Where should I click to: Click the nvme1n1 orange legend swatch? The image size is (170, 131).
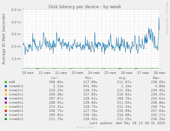(x=6, y=90)
